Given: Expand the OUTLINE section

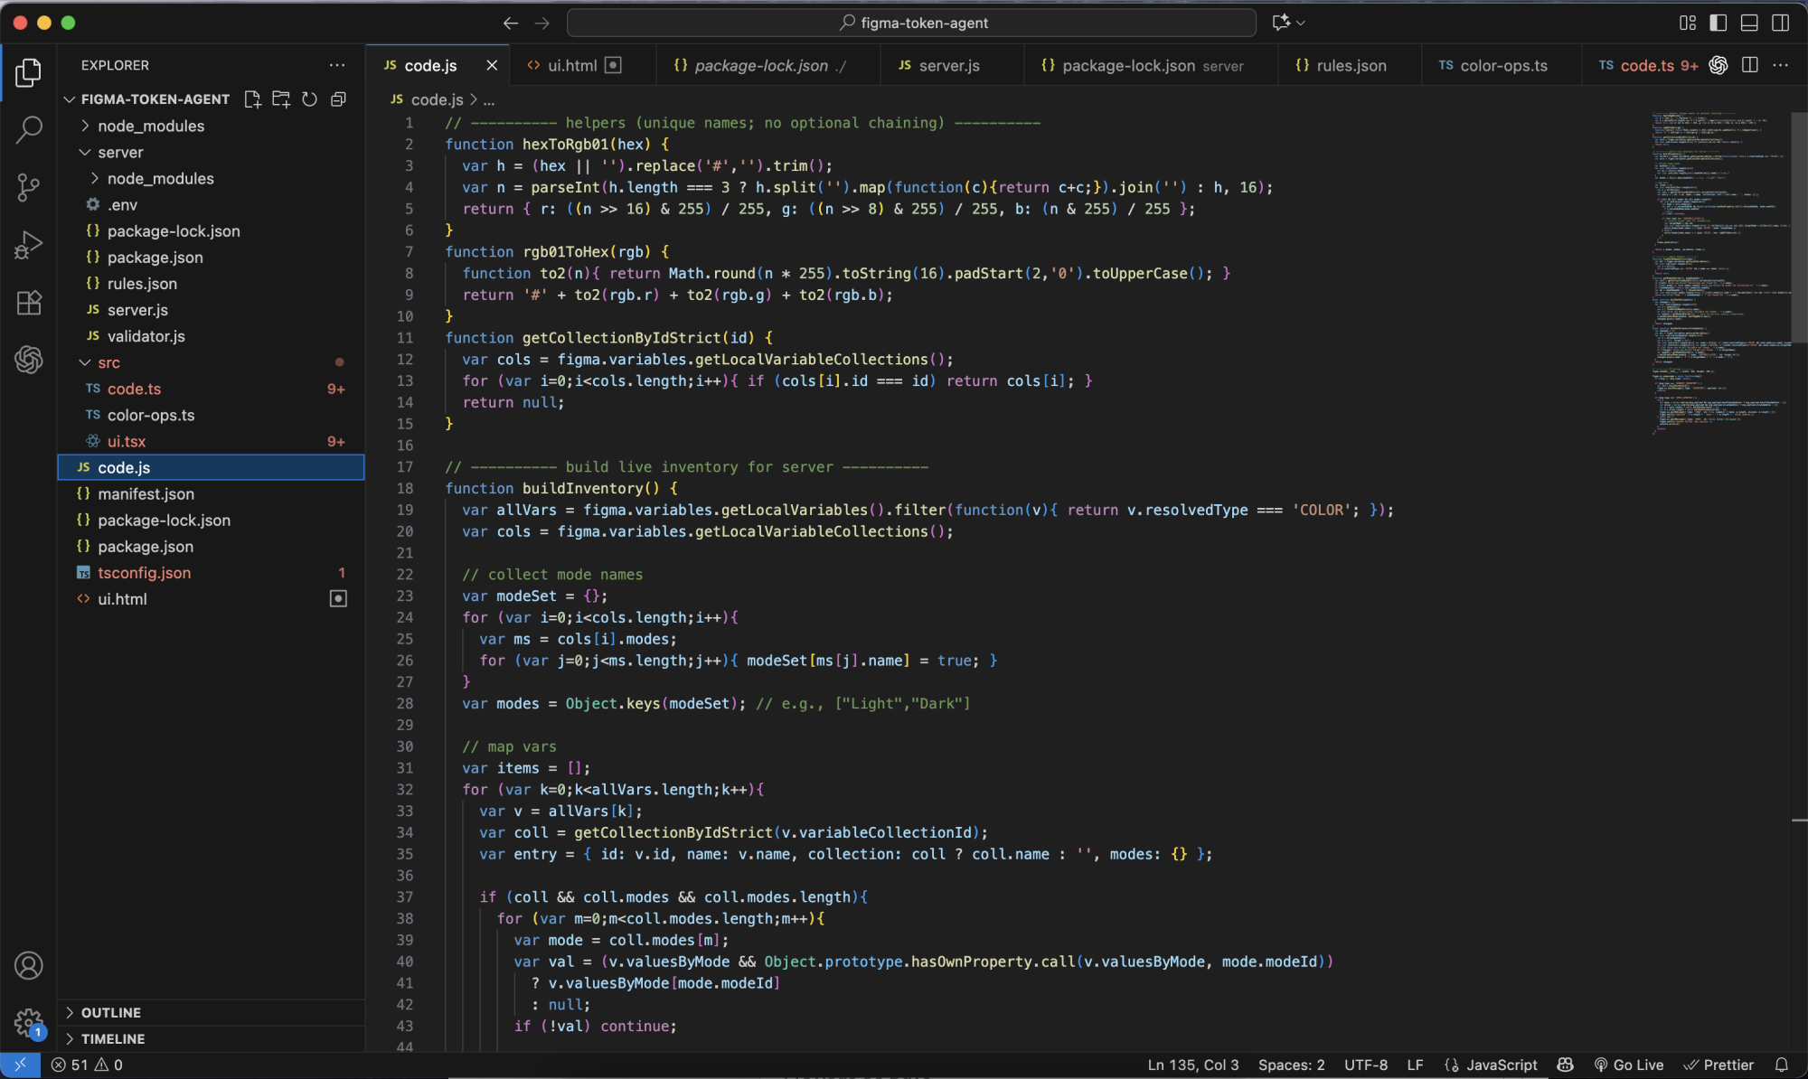Looking at the screenshot, I should point(110,1012).
